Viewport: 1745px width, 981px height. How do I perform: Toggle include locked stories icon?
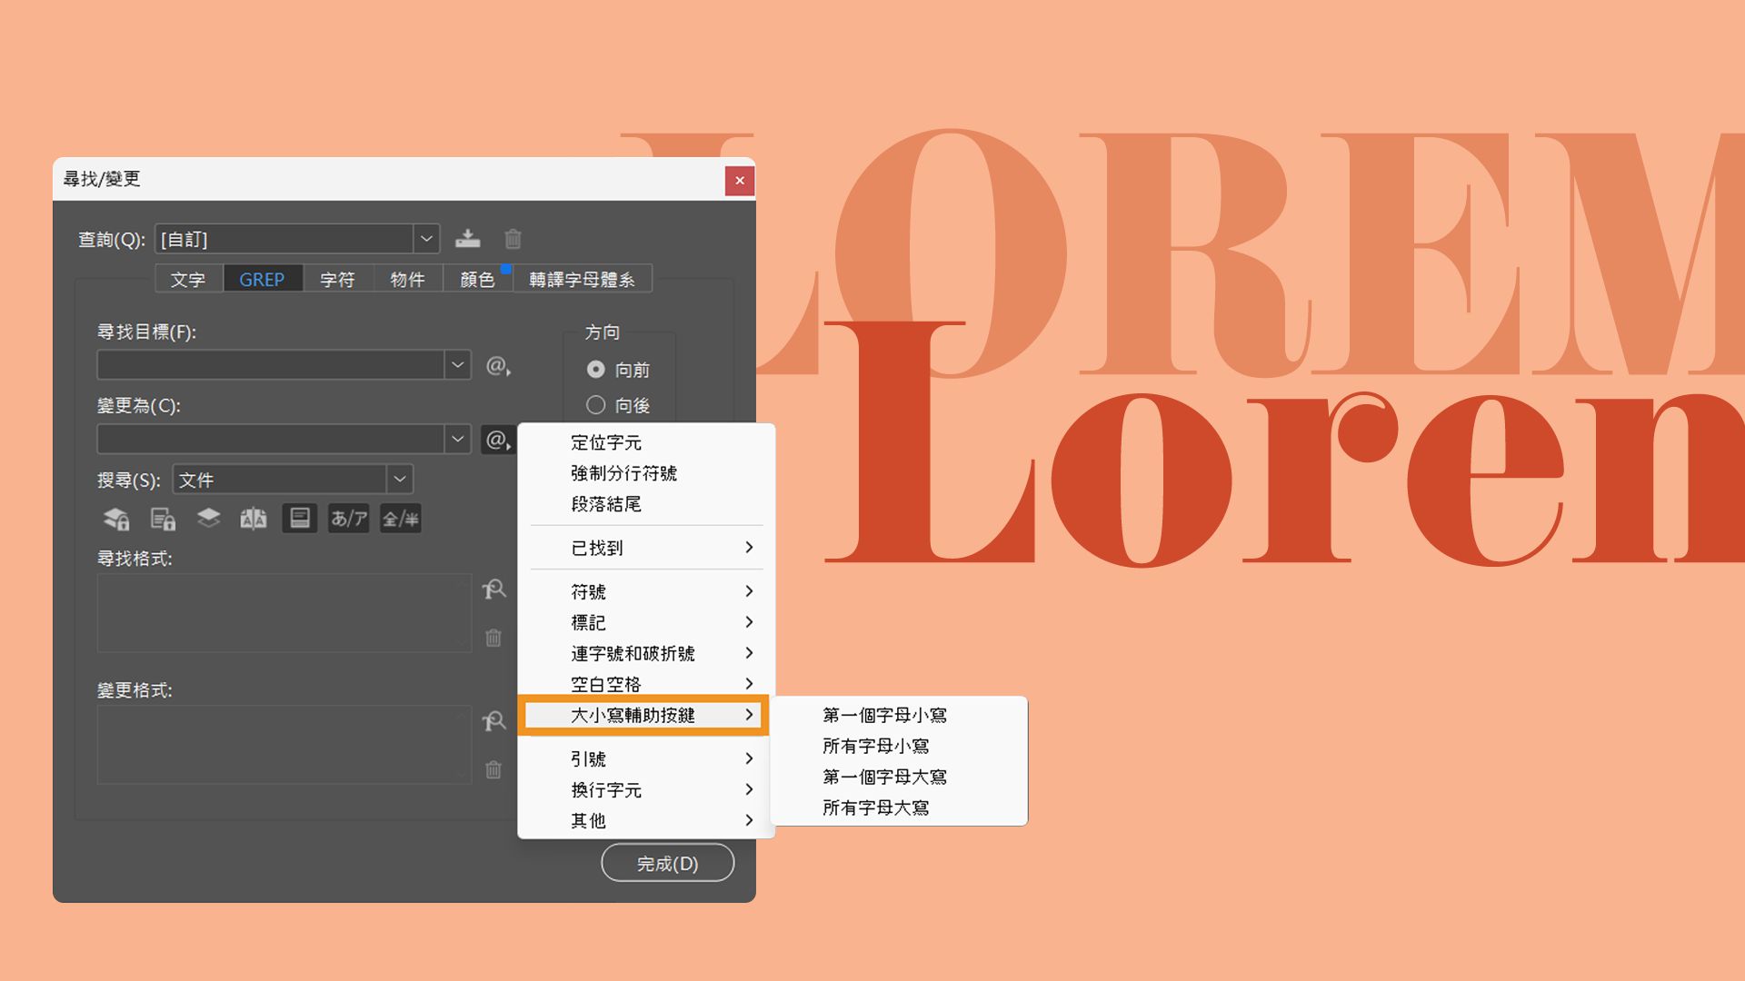(x=163, y=519)
